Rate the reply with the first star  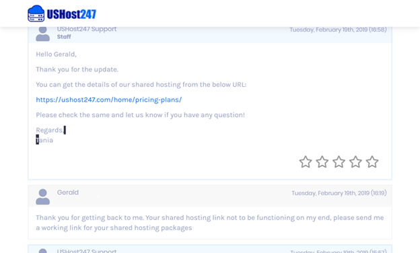coord(306,162)
